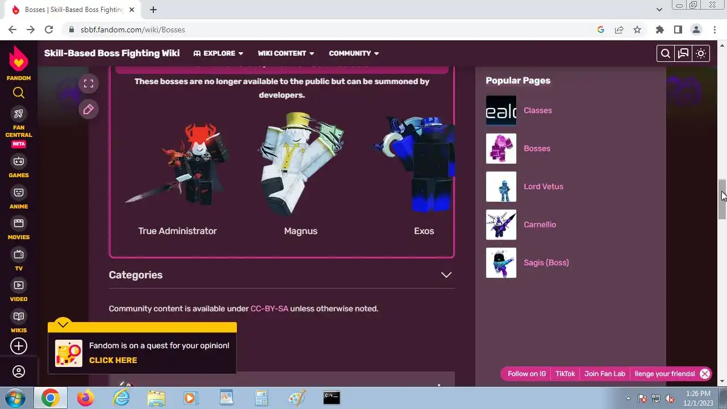Open the Bosses popular page link
The height and width of the screenshot is (409, 727).
pos(537,148)
